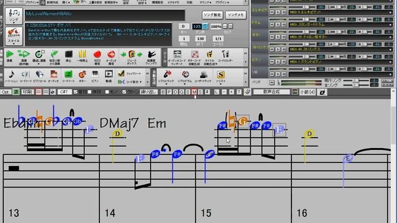Open the green Lead Sheet icon

coord(68,74)
